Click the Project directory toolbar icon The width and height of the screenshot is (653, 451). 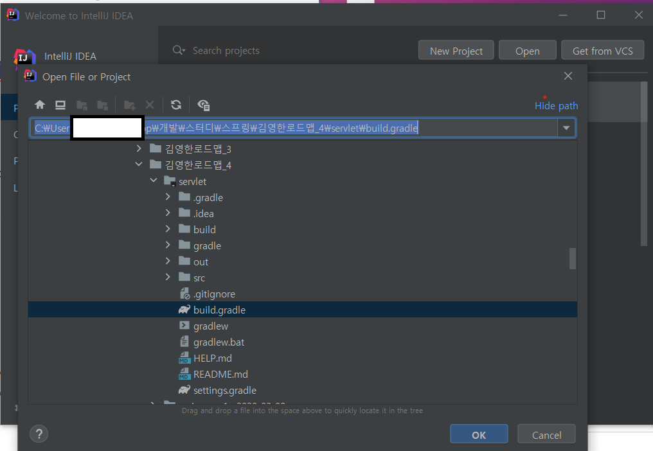click(x=82, y=105)
